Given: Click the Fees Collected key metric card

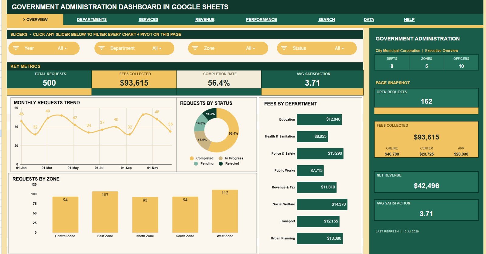Looking at the screenshot, I should 134,80.
